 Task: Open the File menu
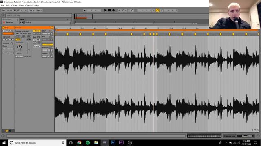[x=2, y=6]
